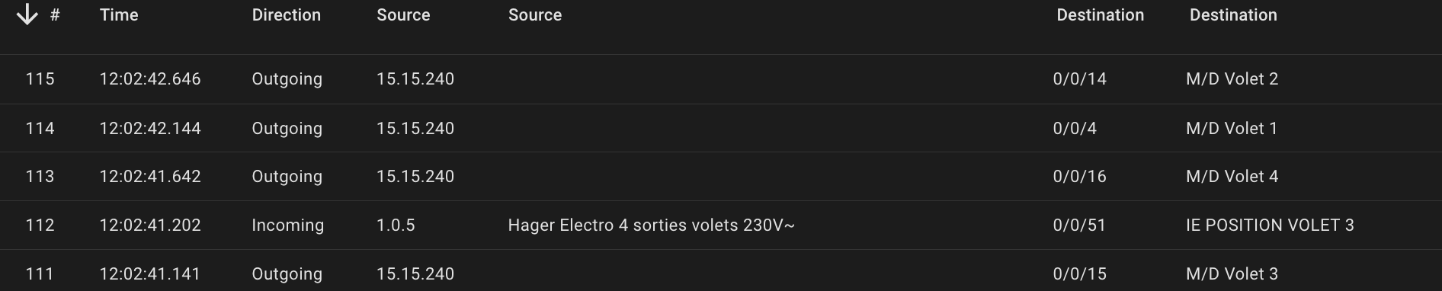Click timestamp 12:02:41.642

(x=150, y=177)
